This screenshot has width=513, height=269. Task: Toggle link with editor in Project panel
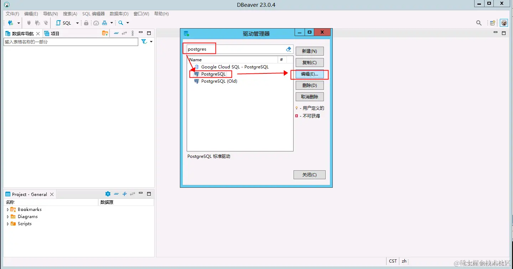(133, 194)
